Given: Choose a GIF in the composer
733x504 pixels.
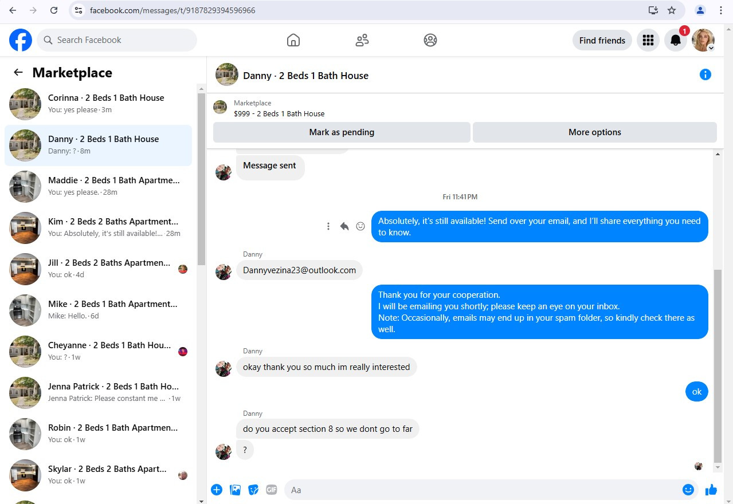Looking at the screenshot, I should click(x=272, y=490).
